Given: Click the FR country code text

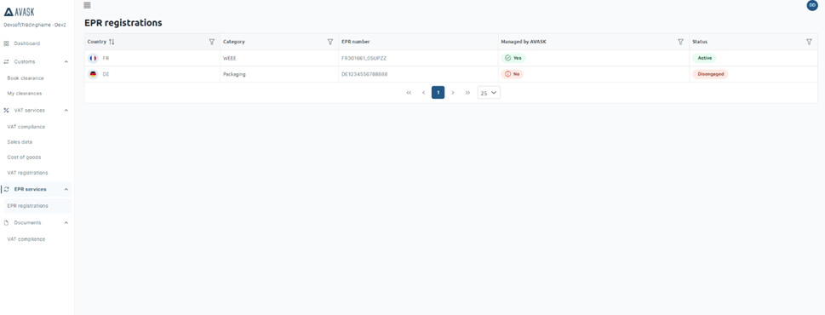Looking at the screenshot, I should point(106,58).
